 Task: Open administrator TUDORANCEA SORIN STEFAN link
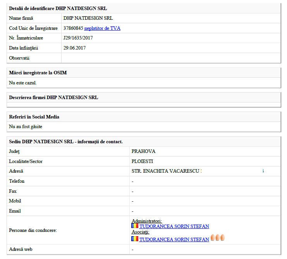[x=174, y=226]
